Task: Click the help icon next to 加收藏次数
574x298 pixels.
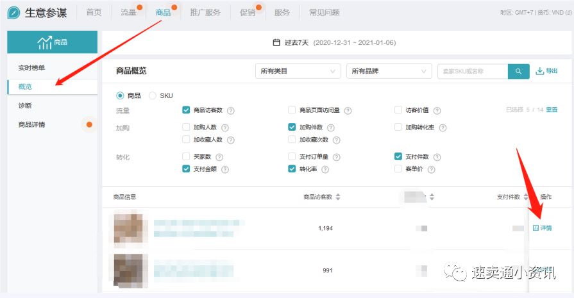Action: click(337, 140)
